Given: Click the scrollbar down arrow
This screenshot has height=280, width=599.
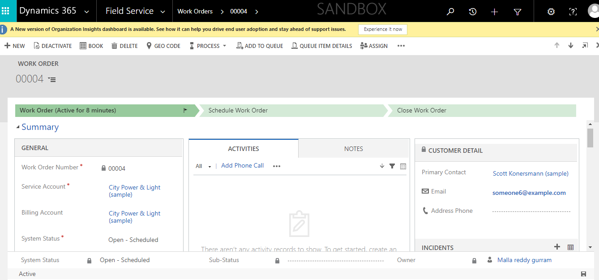Looking at the screenshot, I should [590, 247].
